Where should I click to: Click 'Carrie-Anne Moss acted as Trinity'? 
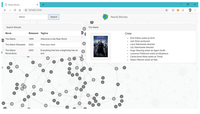pyautogui.click(x=146, y=57)
